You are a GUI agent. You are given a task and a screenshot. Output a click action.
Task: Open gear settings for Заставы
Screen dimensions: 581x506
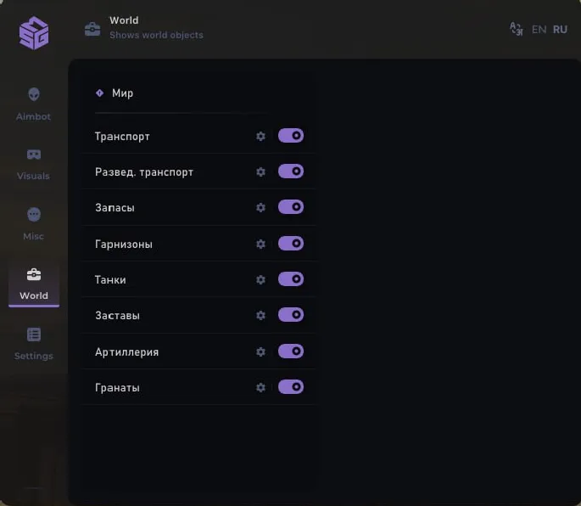261,315
